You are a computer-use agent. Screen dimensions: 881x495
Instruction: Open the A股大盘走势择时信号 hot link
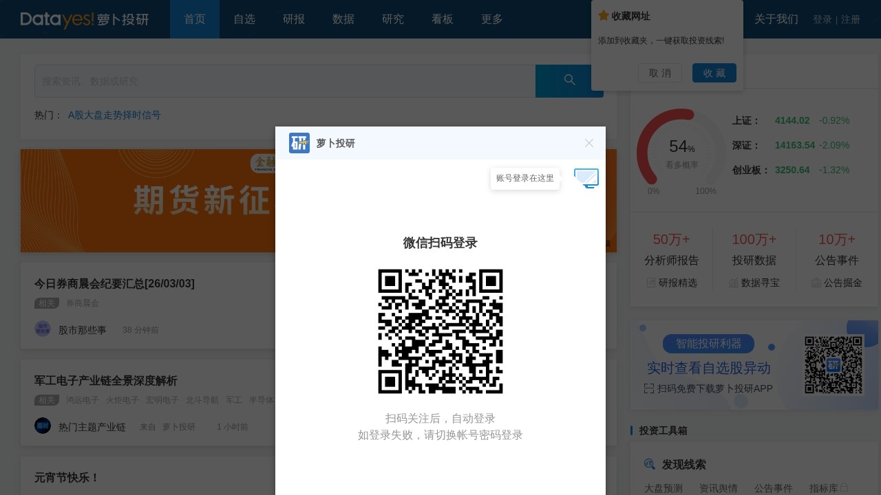[x=114, y=115]
